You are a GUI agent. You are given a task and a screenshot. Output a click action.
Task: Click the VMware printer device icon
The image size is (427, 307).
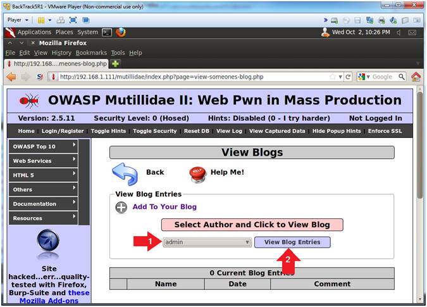click(x=381, y=20)
